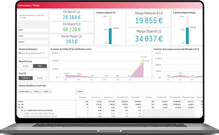Select the Semaine breakdown toggle
This screenshot has width=219, height=135.
coord(26,66)
